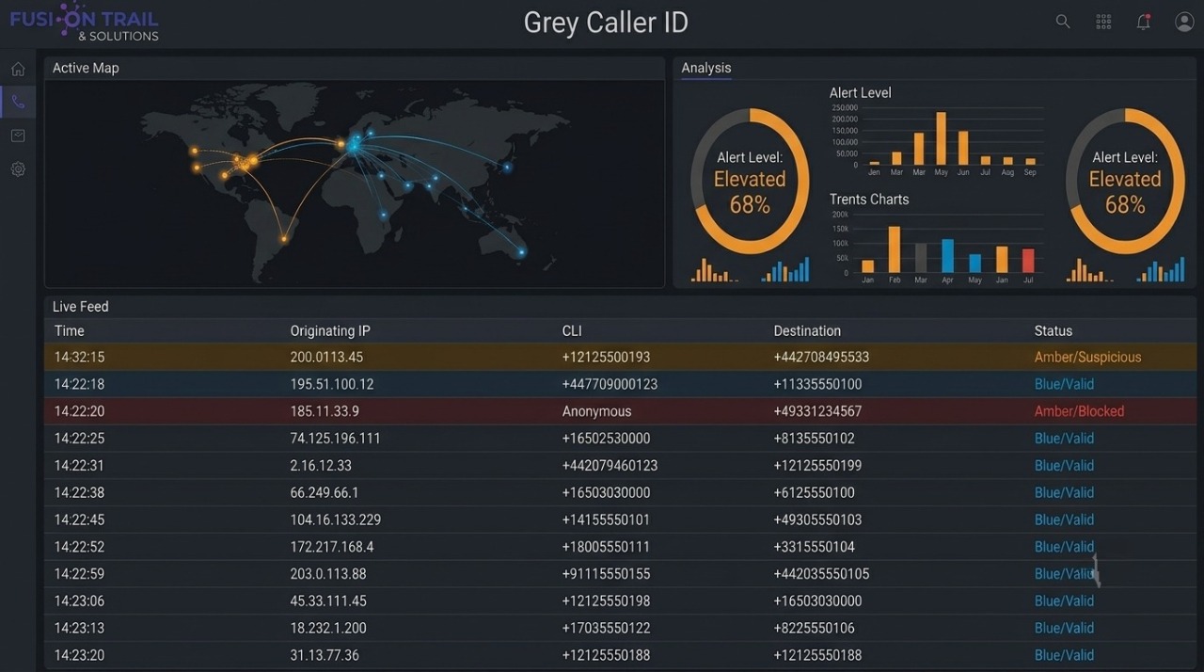Open the user profile avatar icon
This screenshot has height=672, width=1204.
1184,22
